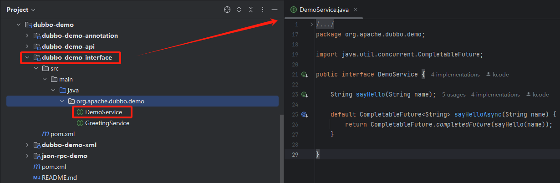The height and width of the screenshot is (183, 560).
Task: Click the 5 usages inlay hint
Action: tap(453, 95)
